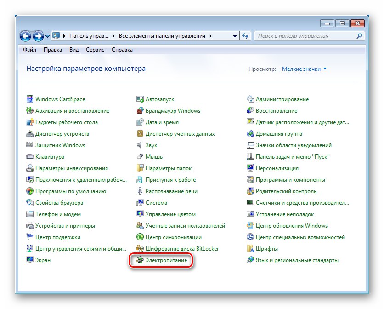Open the Домашняя группа icon
384x309 pixels.
(250, 134)
